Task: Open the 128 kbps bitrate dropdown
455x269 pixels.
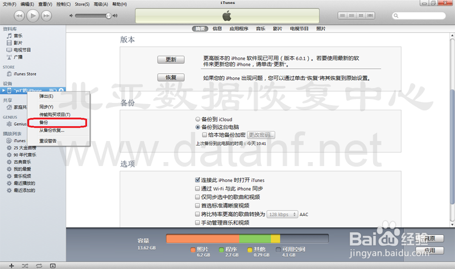Action: click(282, 214)
